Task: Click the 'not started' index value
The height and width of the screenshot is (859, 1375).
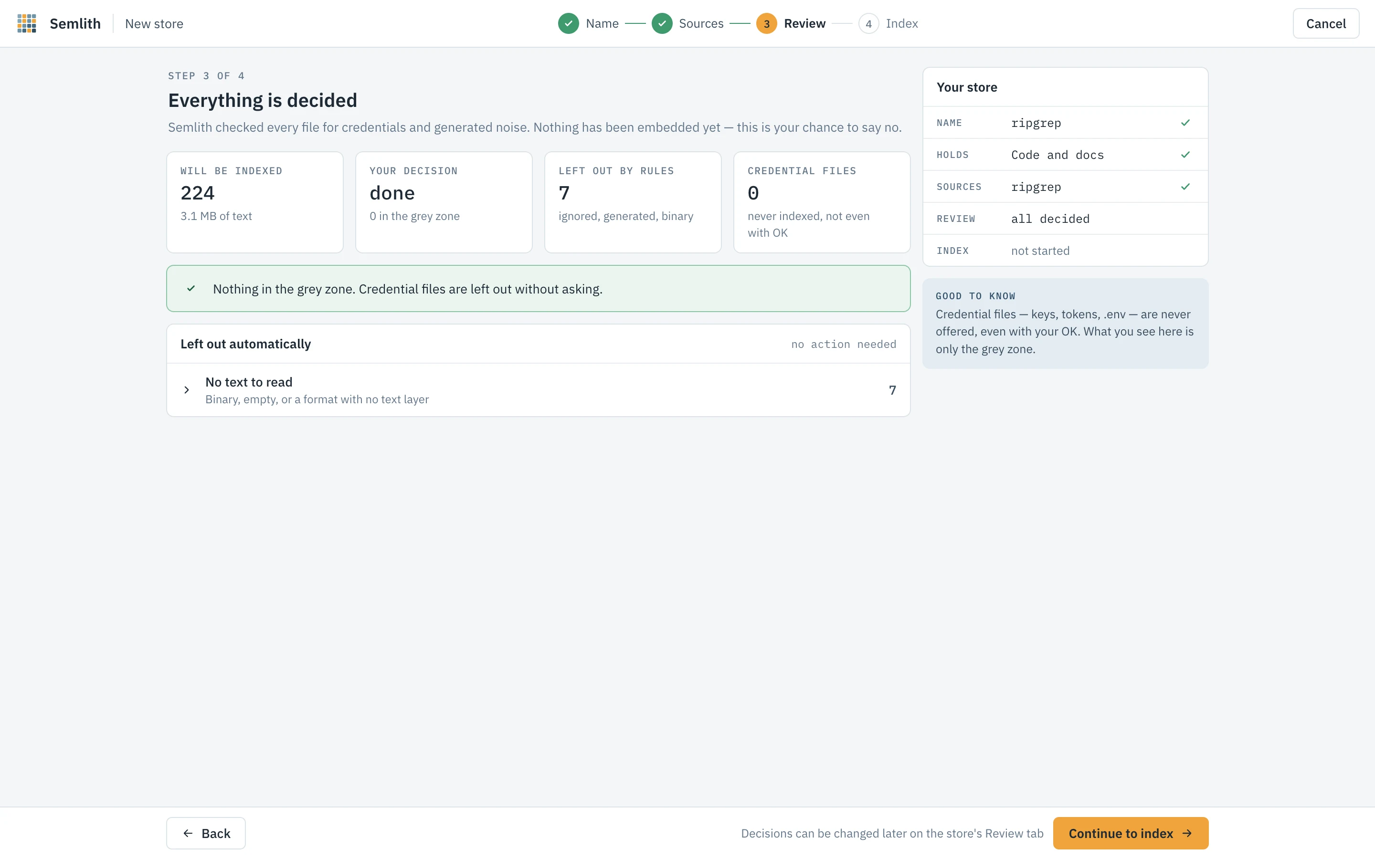Action: 1040,251
